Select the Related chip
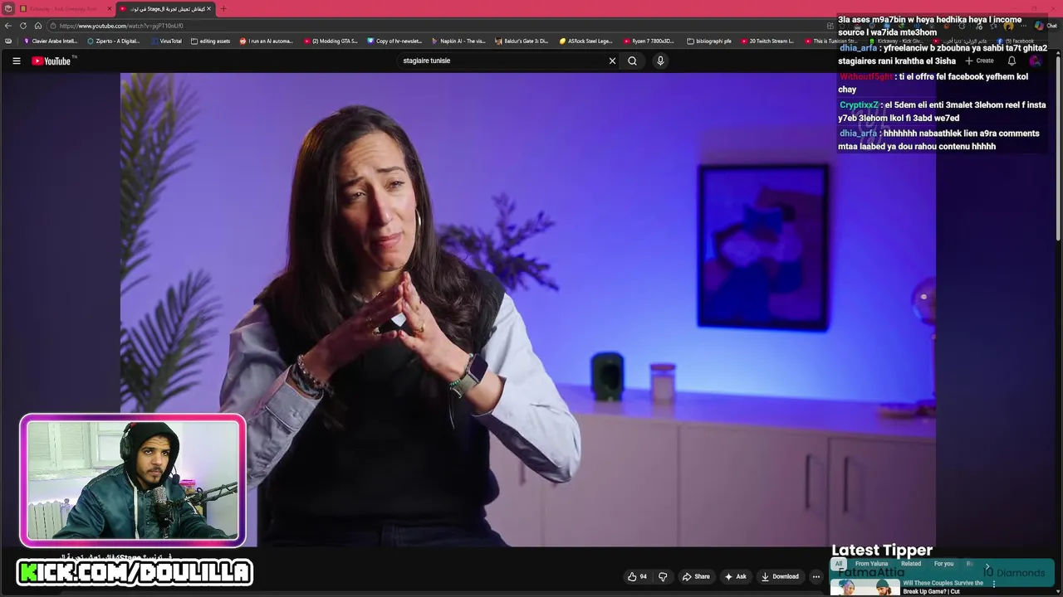The width and height of the screenshot is (1063, 597). click(911, 564)
